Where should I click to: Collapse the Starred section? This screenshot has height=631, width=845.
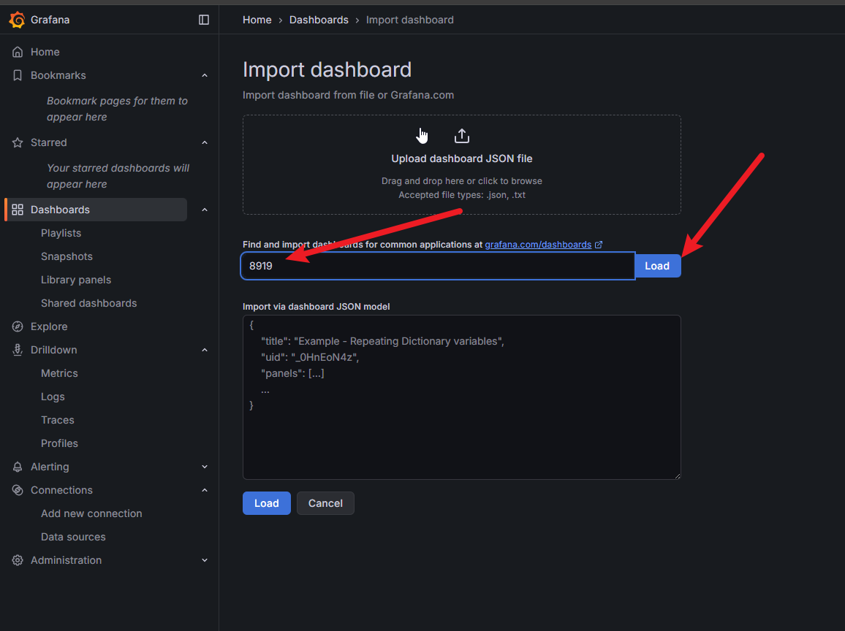(x=204, y=142)
